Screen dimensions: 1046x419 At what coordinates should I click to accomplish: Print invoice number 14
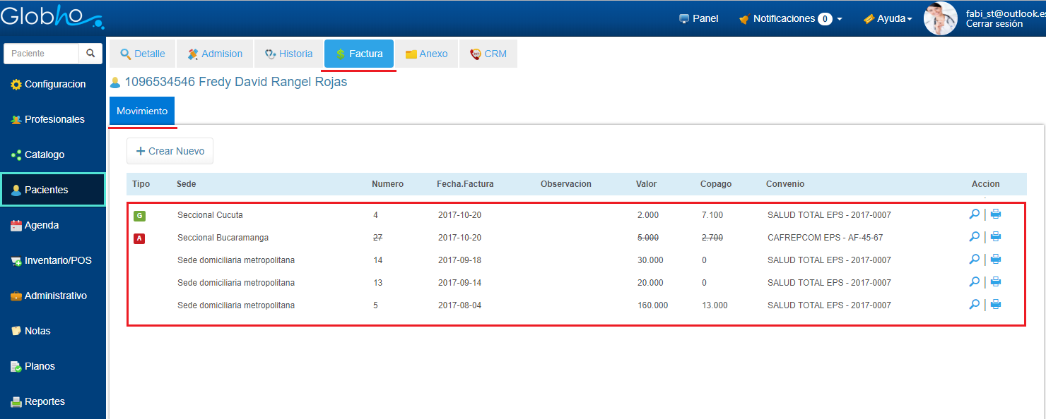click(x=996, y=260)
